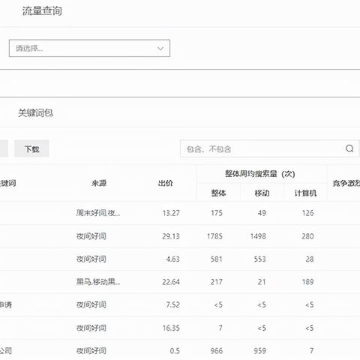Viewport: 360px width, 360px height.
Task: Click 夜间好词 source in the 0.5 row
Action: (91, 351)
